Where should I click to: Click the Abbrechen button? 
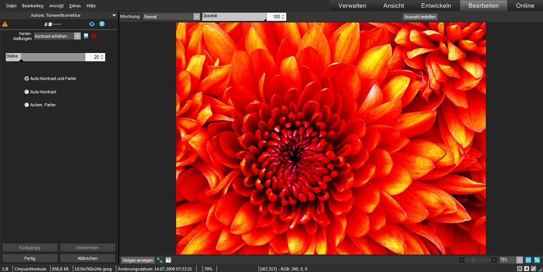87,258
